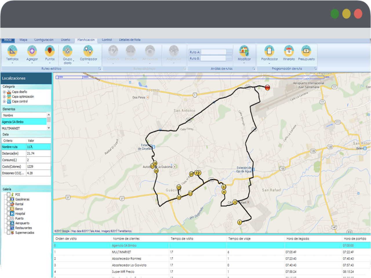
Task: Click the red stop marker on map
Action: coord(267,87)
